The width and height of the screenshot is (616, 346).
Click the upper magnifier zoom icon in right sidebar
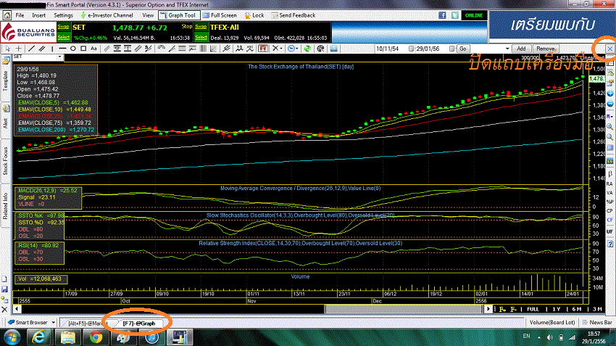(x=610, y=127)
